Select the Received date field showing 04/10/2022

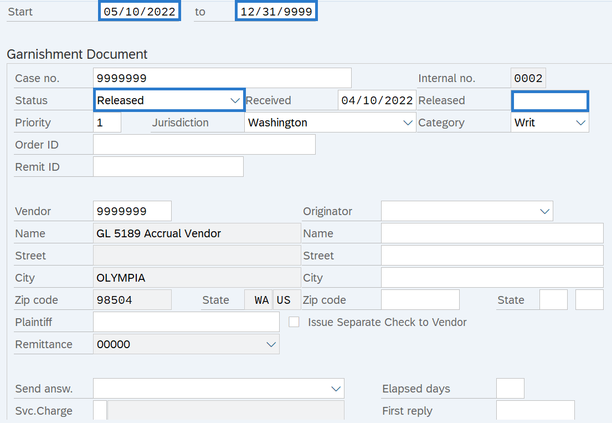pos(377,100)
